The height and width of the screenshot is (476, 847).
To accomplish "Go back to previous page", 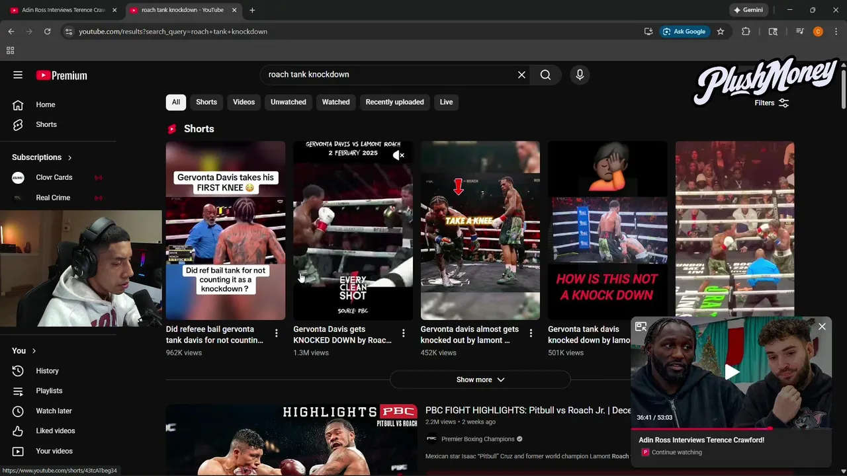I will (11, 31).
